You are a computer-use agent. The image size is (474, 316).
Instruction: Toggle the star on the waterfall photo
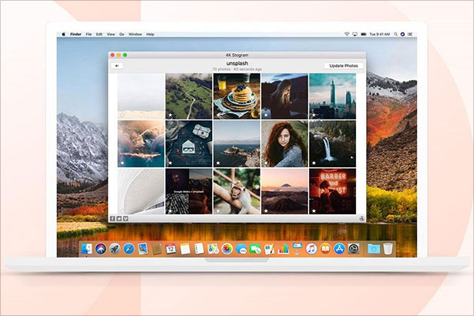click(313, 163)
